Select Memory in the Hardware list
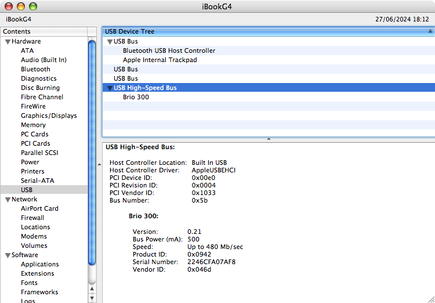This screenshot has height=303, width=435. pyautogui.click(x=33, y=125)
